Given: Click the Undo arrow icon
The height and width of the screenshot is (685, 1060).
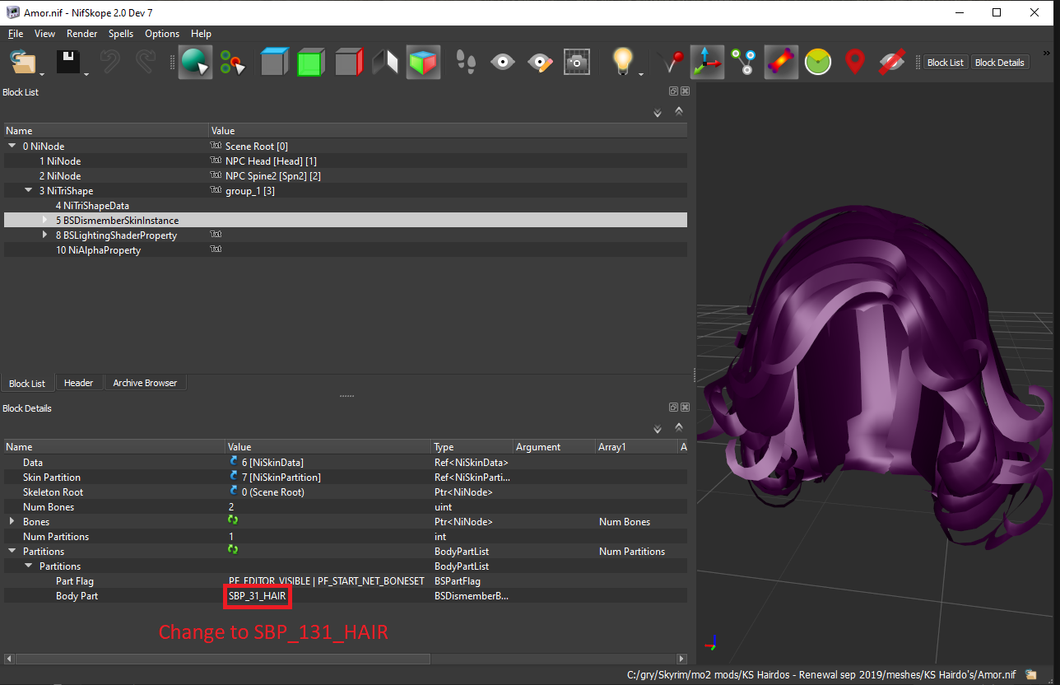Looking at the screenshot, I should pyautogui.click(x=110, y=63).
